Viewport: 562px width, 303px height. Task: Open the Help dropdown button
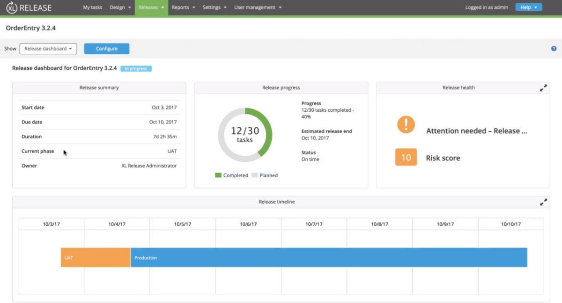click(529, 7)
